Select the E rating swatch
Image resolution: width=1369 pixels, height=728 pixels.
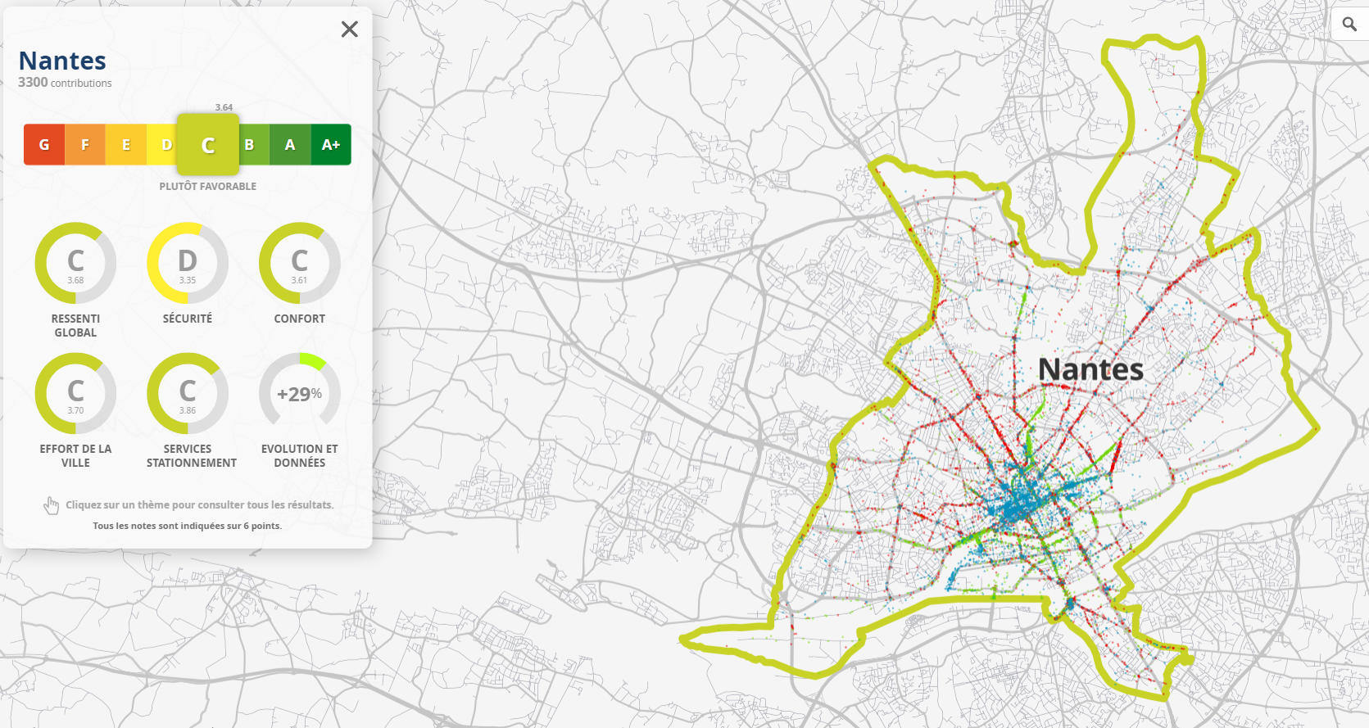[126, 145]
